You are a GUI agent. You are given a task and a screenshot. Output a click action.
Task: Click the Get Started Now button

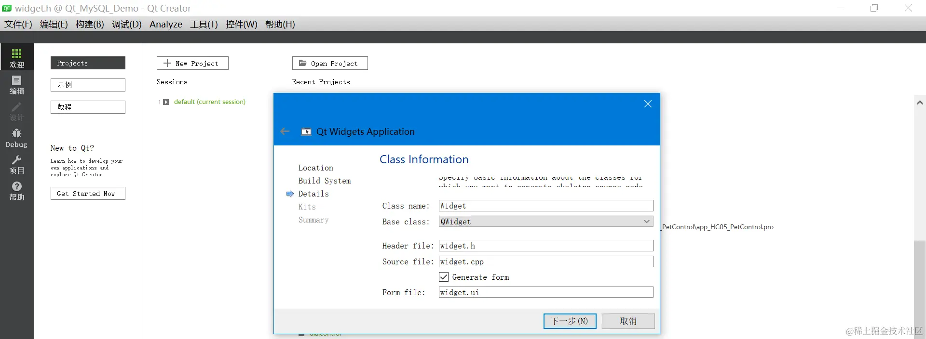pos(88,194)
